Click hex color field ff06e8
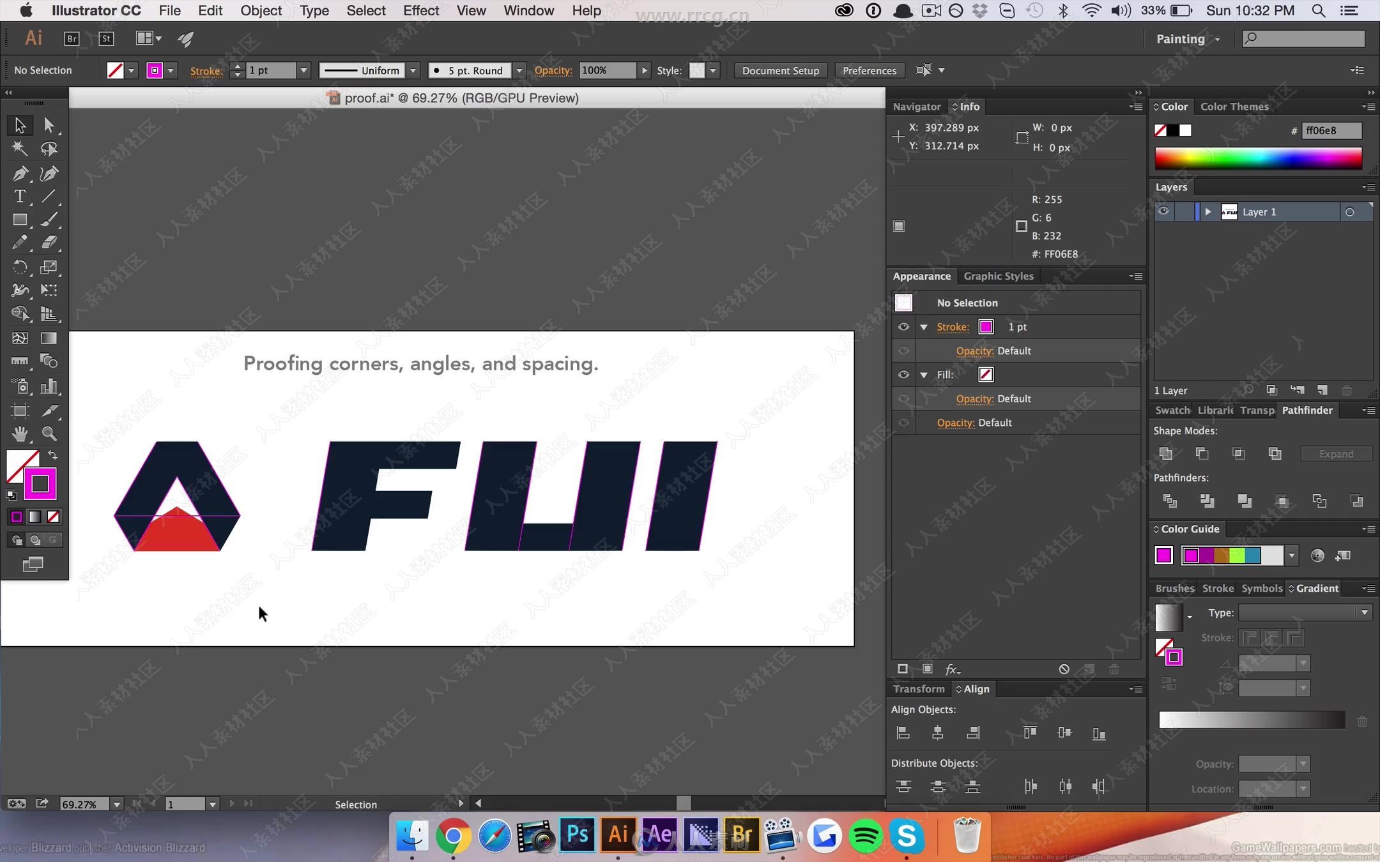Viewport: 1380px width, 862px height. pyautogui.click(x=1331, y=130)
